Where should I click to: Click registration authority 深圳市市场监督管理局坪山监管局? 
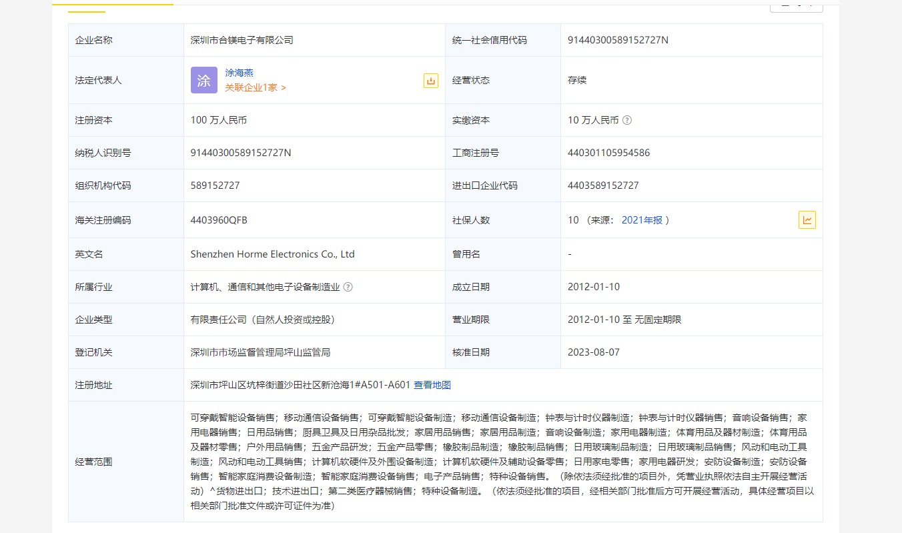click(x=261, y=352)
